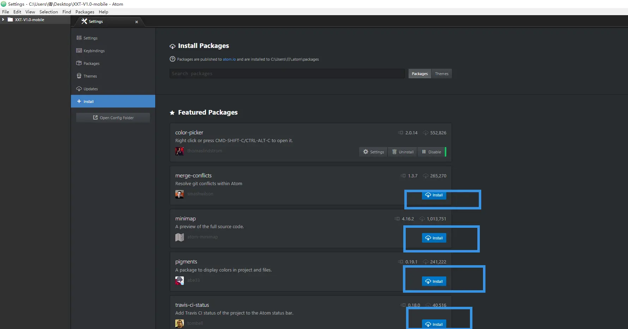Open the minimap package details
The width and height of the screenshot is (628, 329).
tap(185, 219)
